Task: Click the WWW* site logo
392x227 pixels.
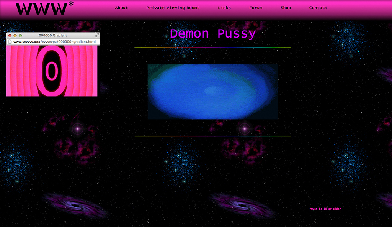Action: (x=44, y=8)
